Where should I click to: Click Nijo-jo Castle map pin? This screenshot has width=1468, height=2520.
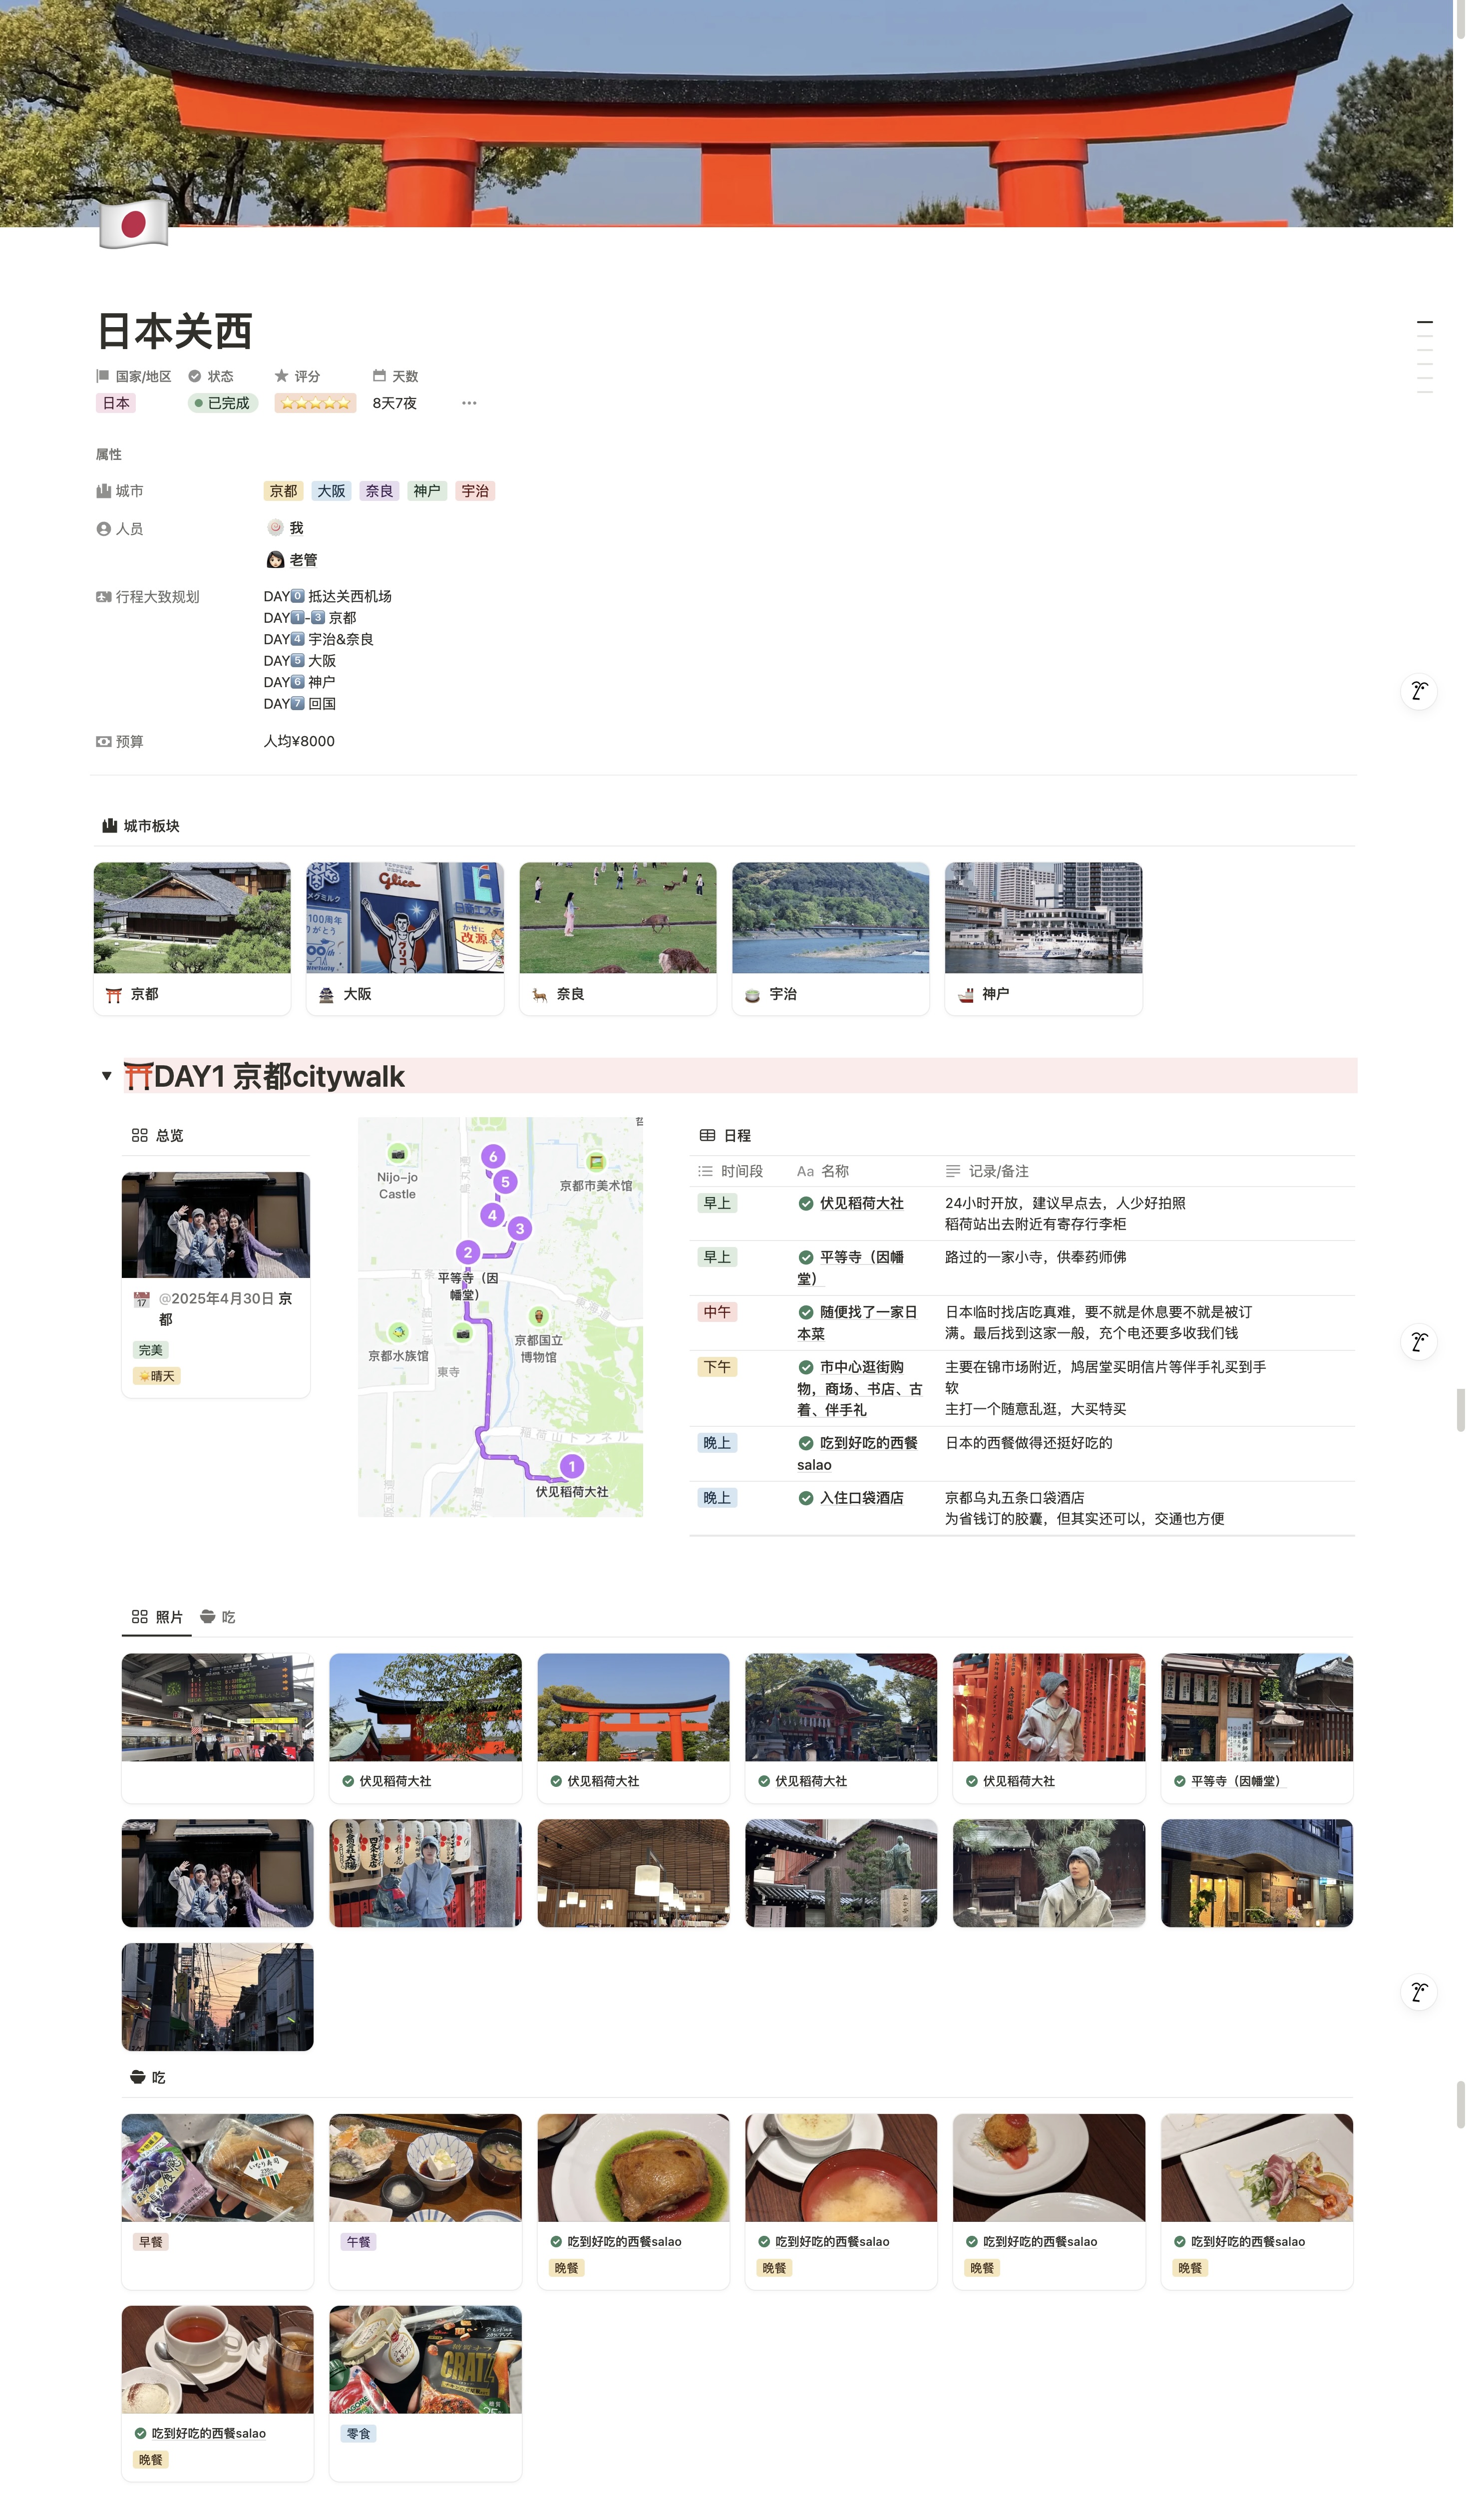(398, 1154)
